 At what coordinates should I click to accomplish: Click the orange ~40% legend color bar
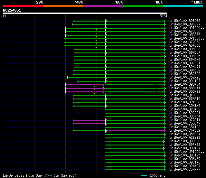[63, 6]
